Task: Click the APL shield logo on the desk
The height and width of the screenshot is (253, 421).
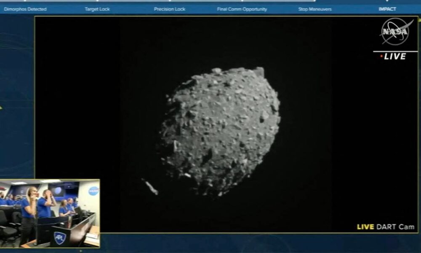Action: pyautogui.click(x=60, y=238)
